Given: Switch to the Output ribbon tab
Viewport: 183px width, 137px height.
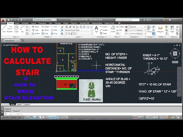Looking at the screenshot, I should [x=66, y=23].
